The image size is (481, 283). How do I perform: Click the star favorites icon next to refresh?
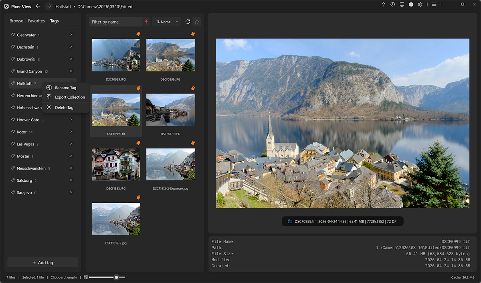[197, 22]
